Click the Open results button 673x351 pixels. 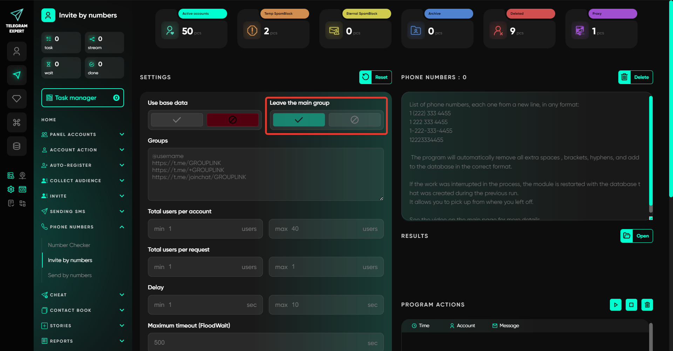637,236
